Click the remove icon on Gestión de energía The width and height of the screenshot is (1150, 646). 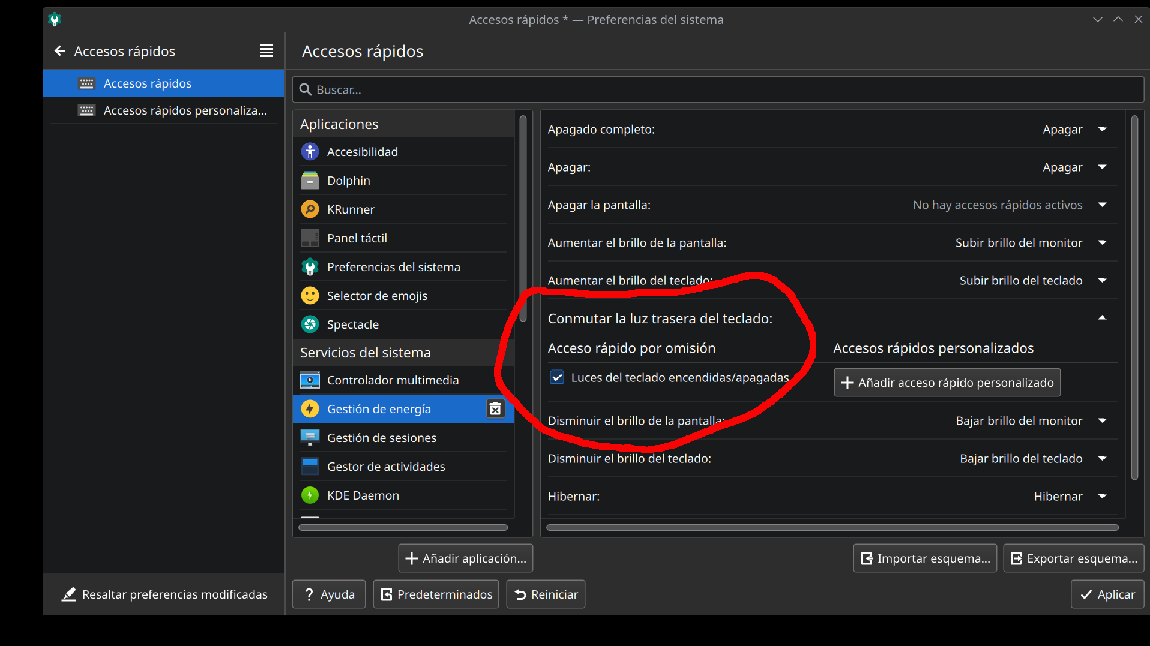click(x=495, y=409)
